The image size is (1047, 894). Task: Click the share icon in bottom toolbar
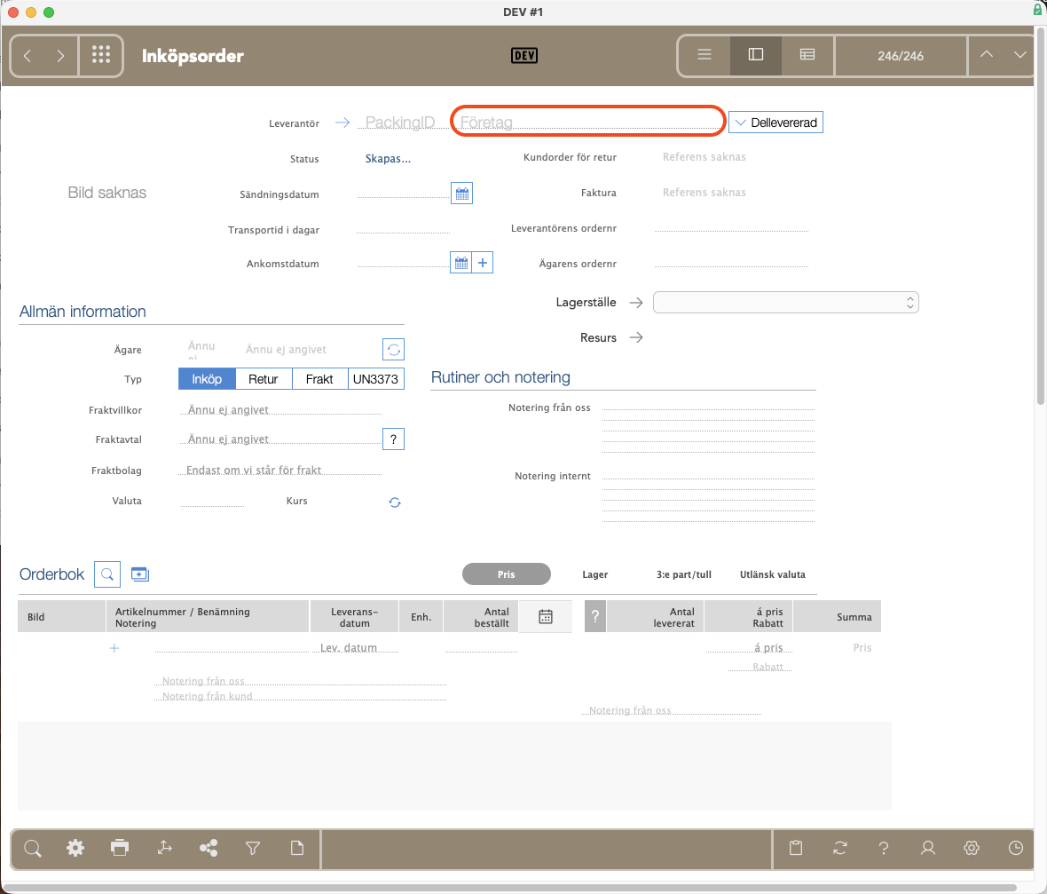(209, 849)
